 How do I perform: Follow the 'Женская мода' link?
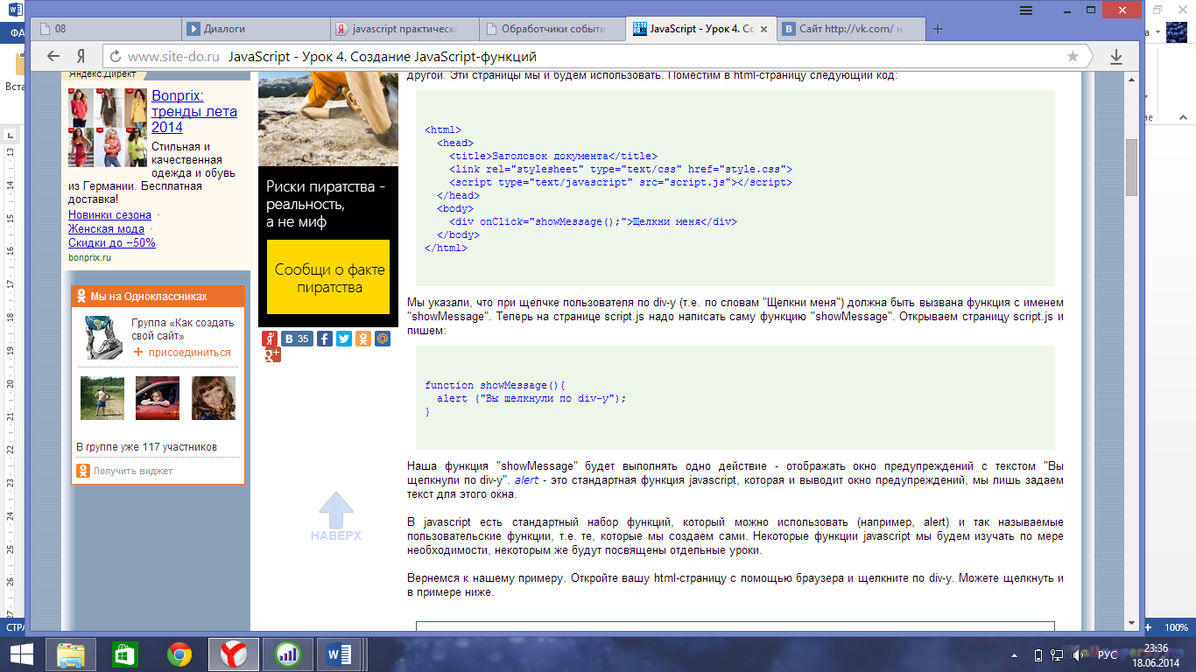106,228
